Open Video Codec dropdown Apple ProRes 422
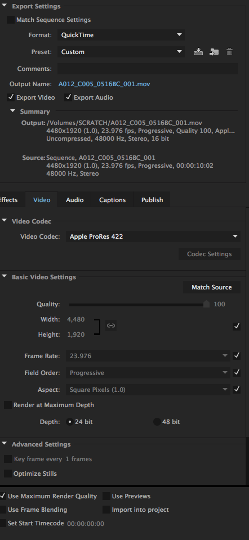The height and width of the screenshot is (540, 249). (153, 236)
